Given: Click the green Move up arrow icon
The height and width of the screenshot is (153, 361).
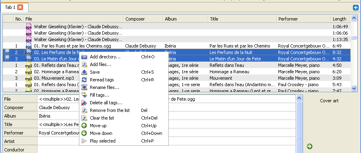Looking at the screenshot, I should (84, 126).
